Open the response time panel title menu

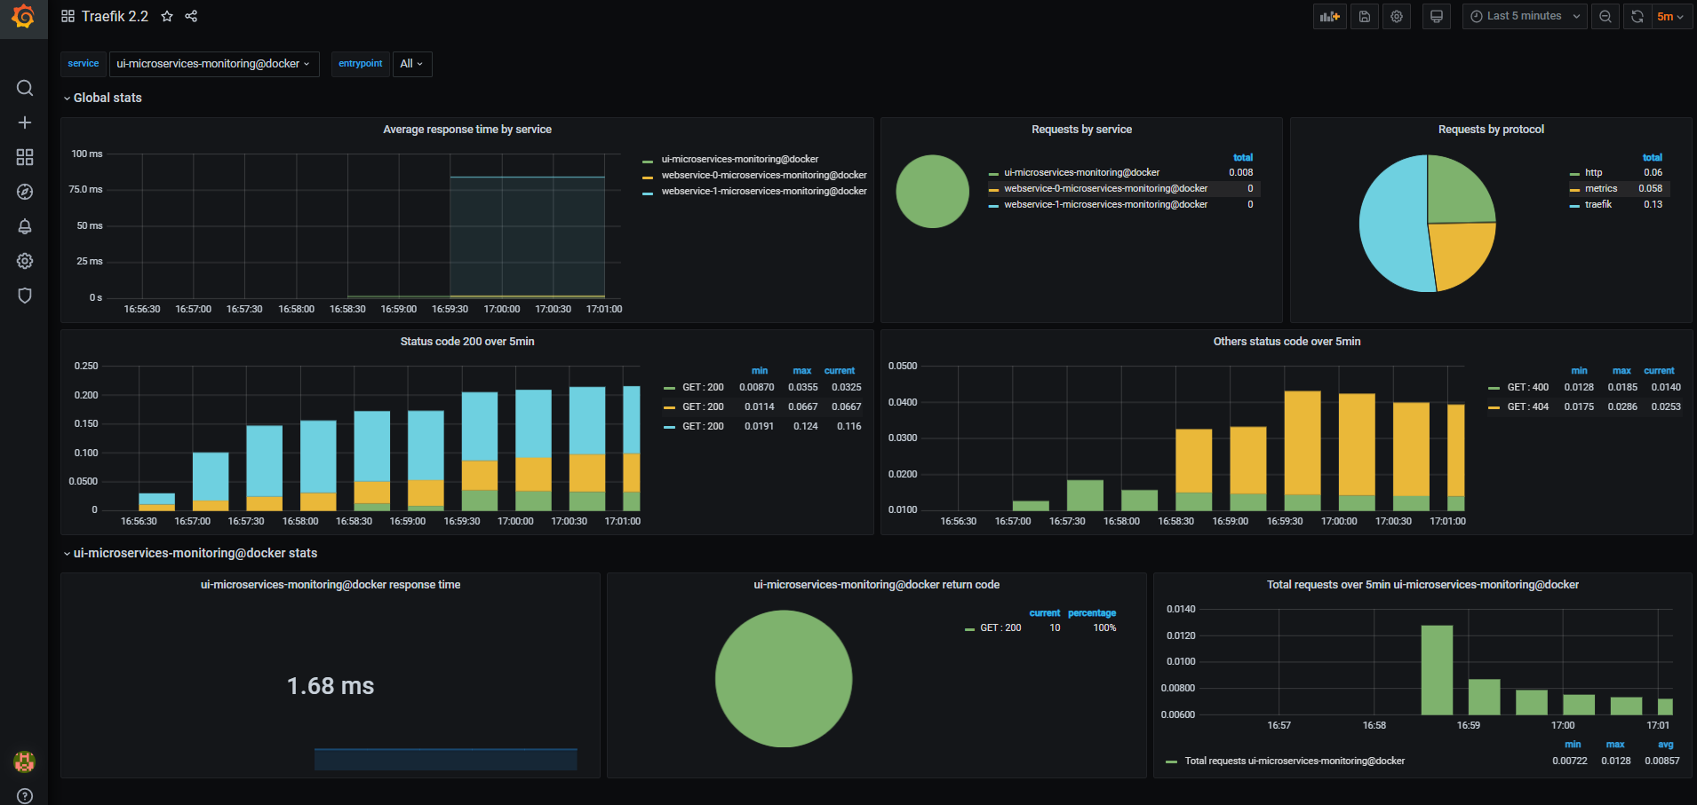point(331,585)
